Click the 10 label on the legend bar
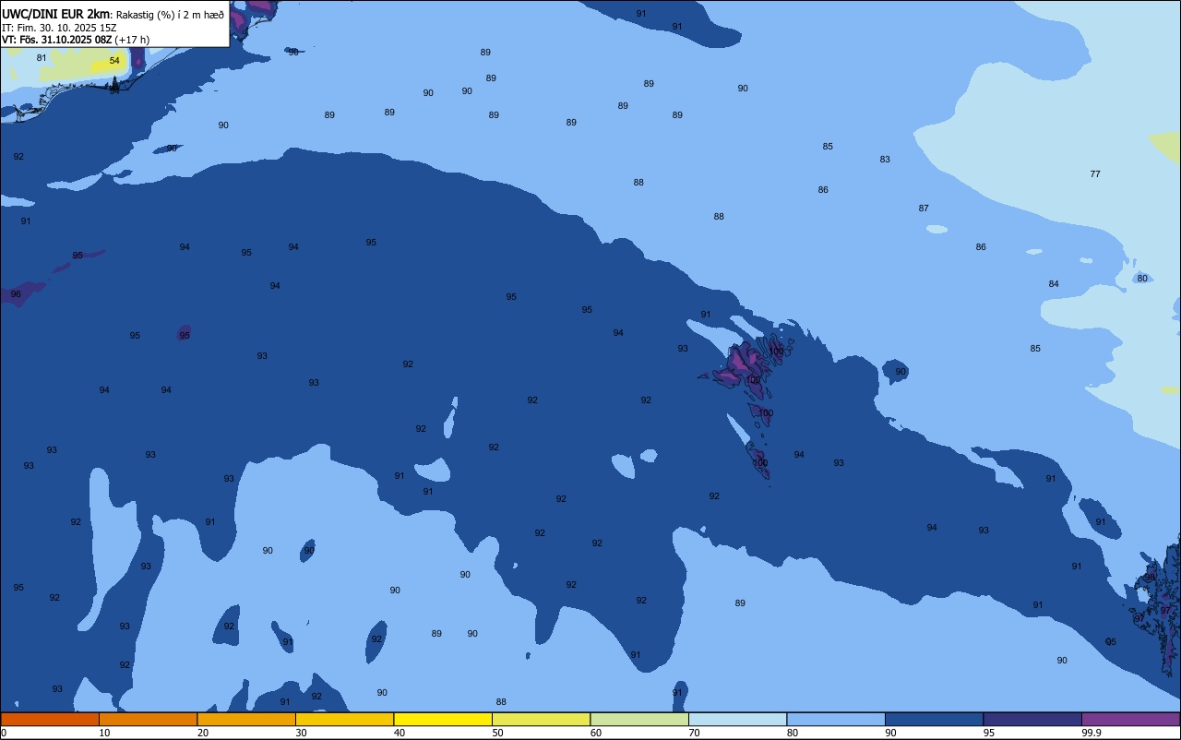 [104, 733]
